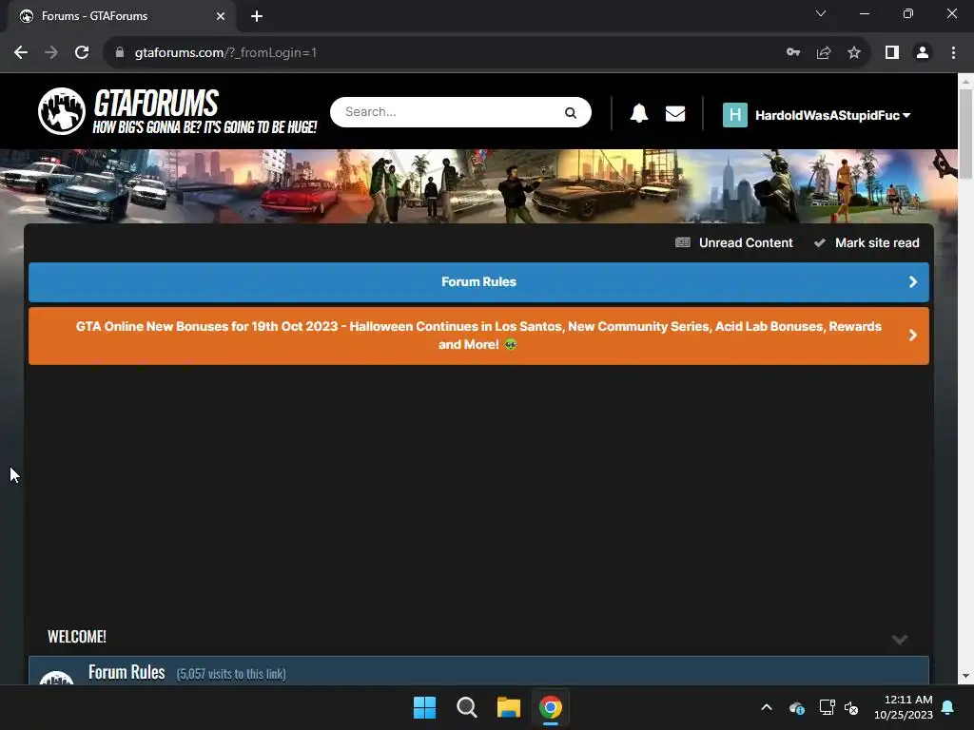974x730 pixels.
Task: Click Mark site read
Action: (x=877, y=242)
